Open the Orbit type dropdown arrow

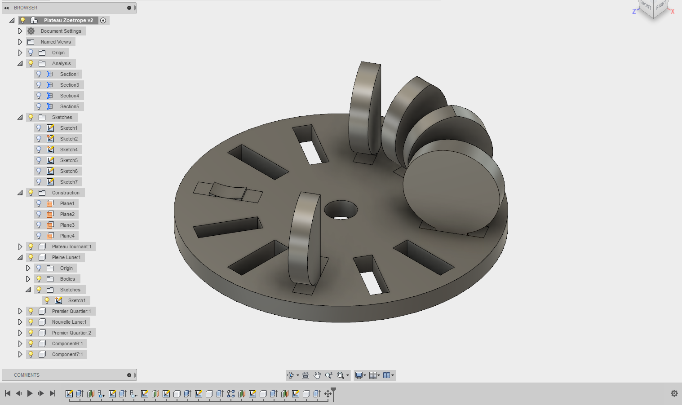[297, 375]
